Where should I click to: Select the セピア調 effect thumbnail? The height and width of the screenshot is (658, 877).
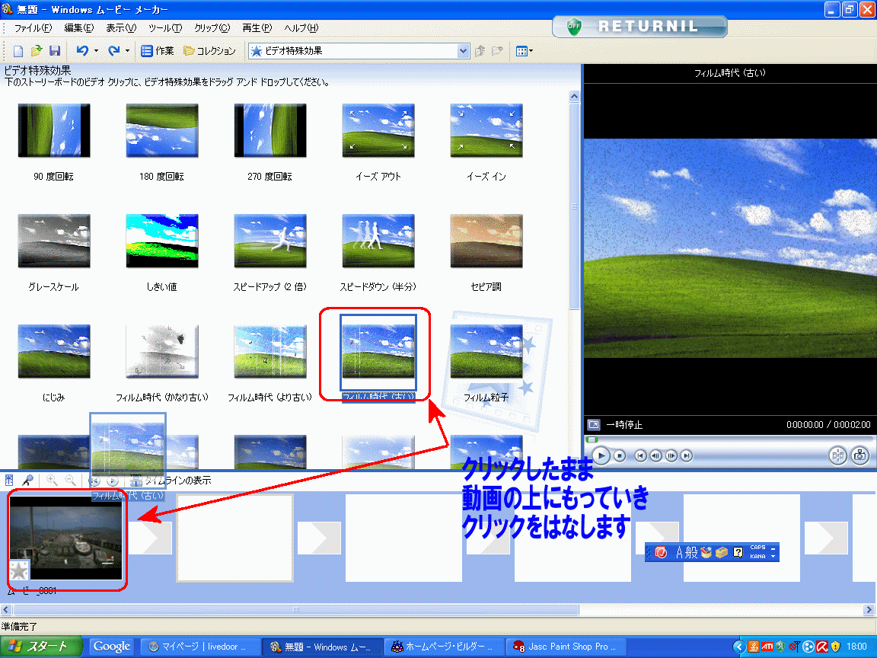tap(486, 241)
